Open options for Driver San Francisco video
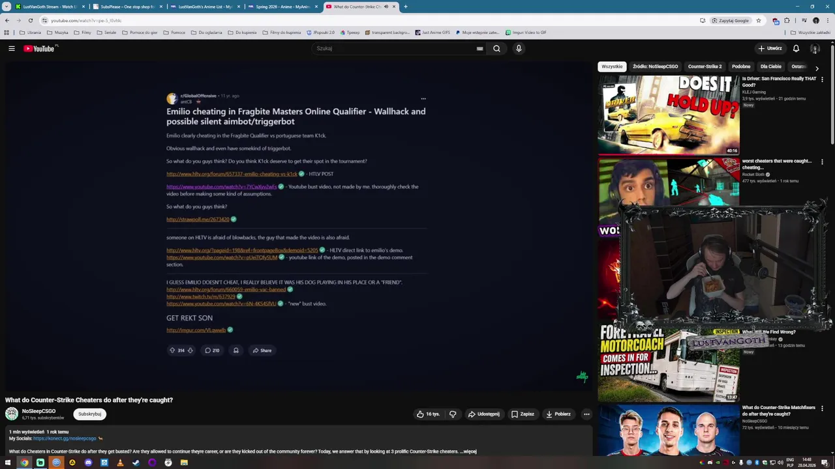 [822, 79]
